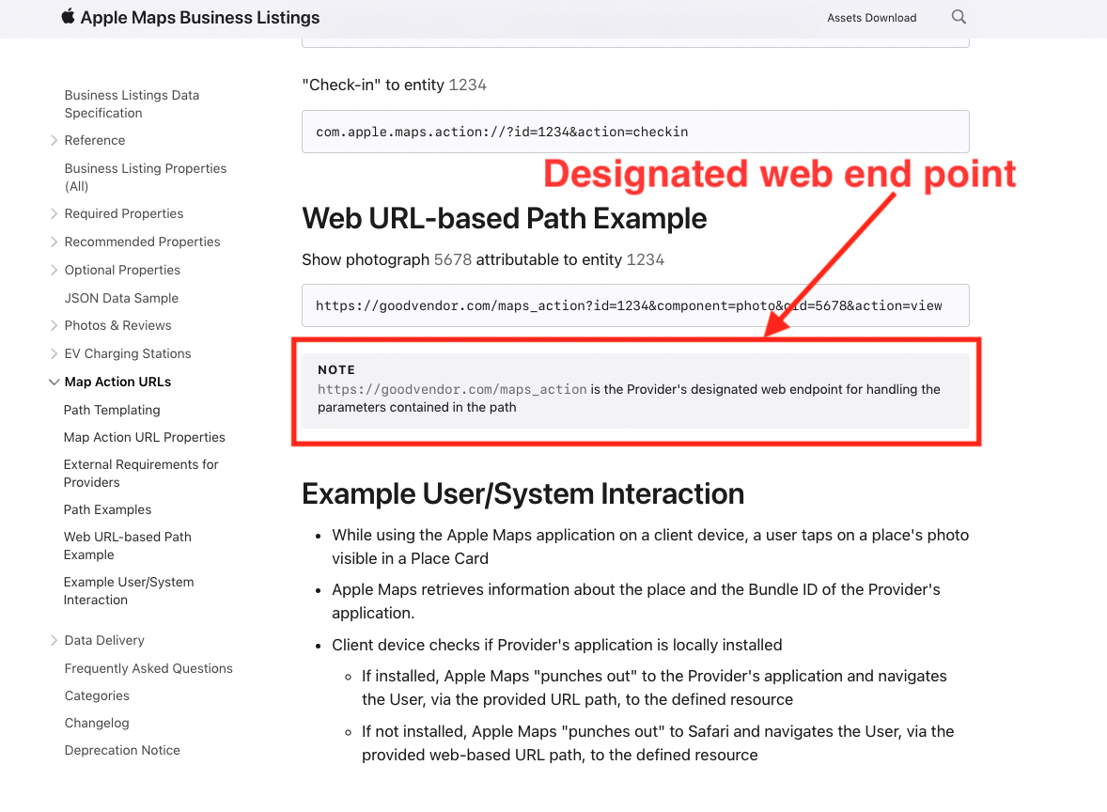The image size is (1107, 812).
Task: Expand the EV Charging Stations chevron
Action: point(54,353)
